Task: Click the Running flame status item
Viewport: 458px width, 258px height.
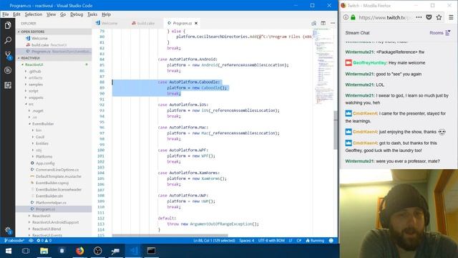Action: 315,241
